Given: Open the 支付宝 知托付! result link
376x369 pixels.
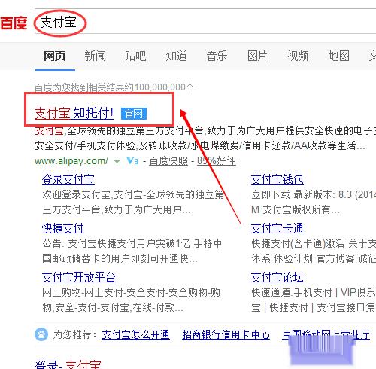Looking at the screenshot, I should [x=74, y=114].
